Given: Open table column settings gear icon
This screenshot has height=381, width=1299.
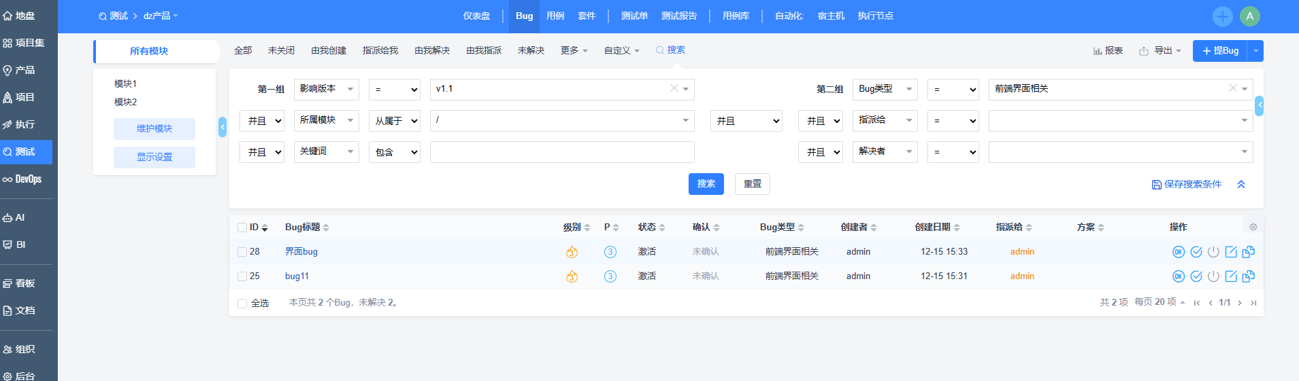Looking at the screenshot, I should (1253, 228).
